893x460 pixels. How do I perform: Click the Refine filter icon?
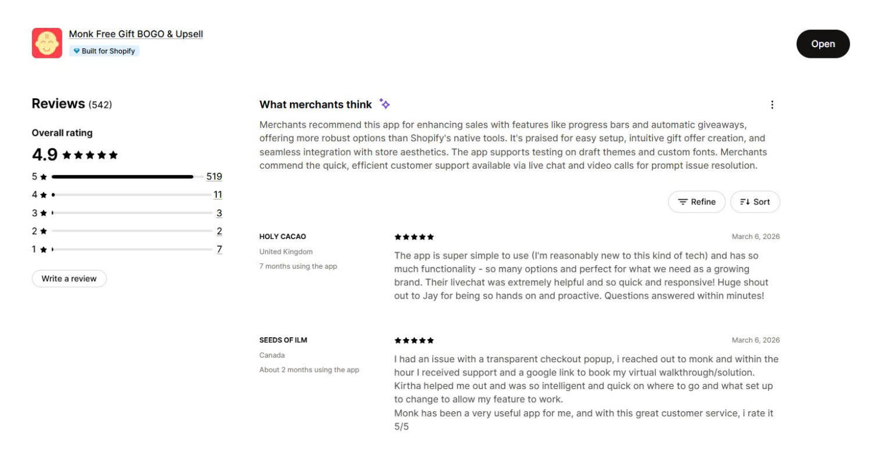coord(683,201)
